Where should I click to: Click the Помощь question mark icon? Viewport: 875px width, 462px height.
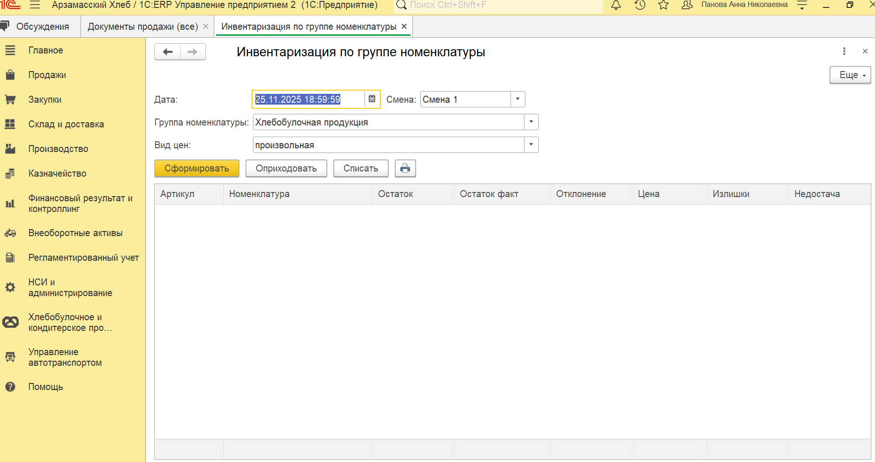[10, 387]
